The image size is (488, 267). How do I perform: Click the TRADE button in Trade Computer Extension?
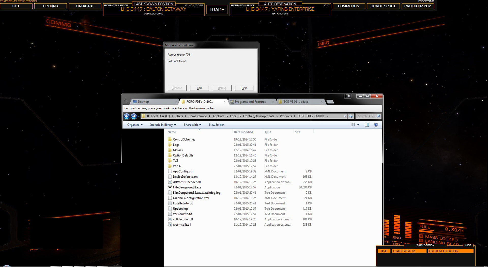tap(217, 10)
